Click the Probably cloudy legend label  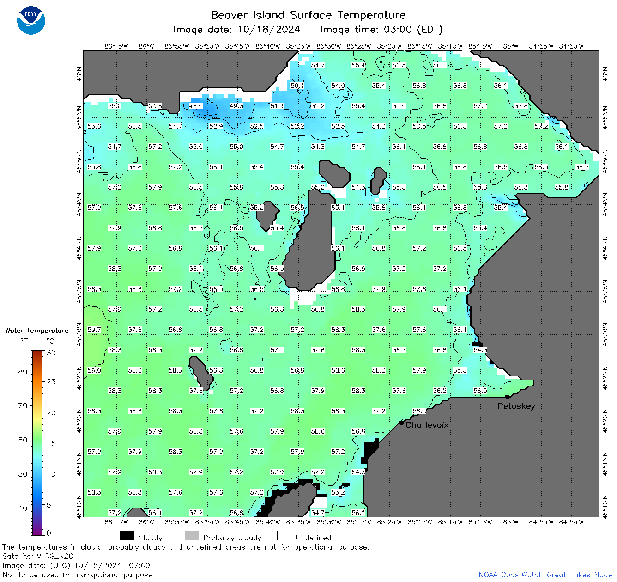pos(232,538)
